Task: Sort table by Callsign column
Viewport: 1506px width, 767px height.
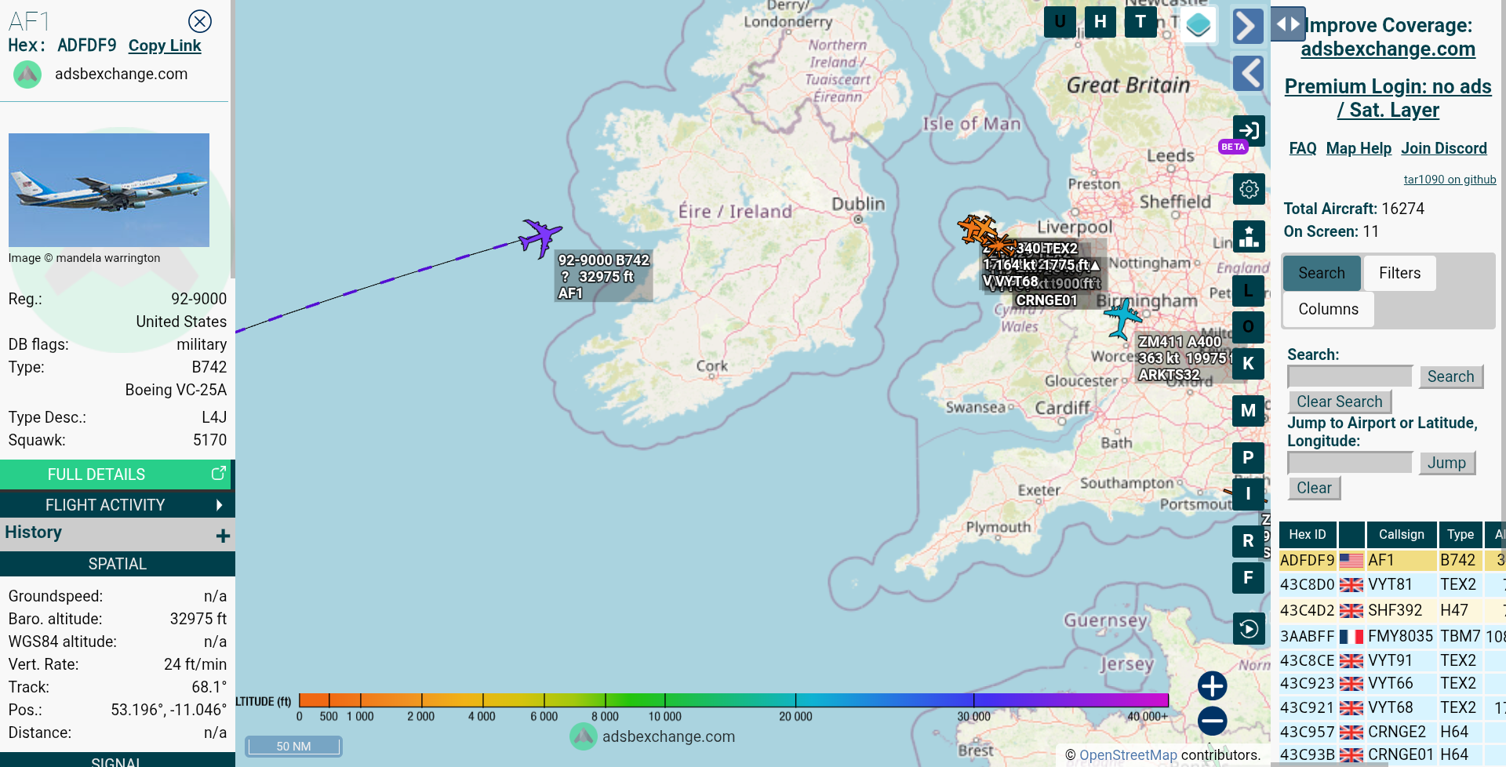Action: (x=1401, y=534)
